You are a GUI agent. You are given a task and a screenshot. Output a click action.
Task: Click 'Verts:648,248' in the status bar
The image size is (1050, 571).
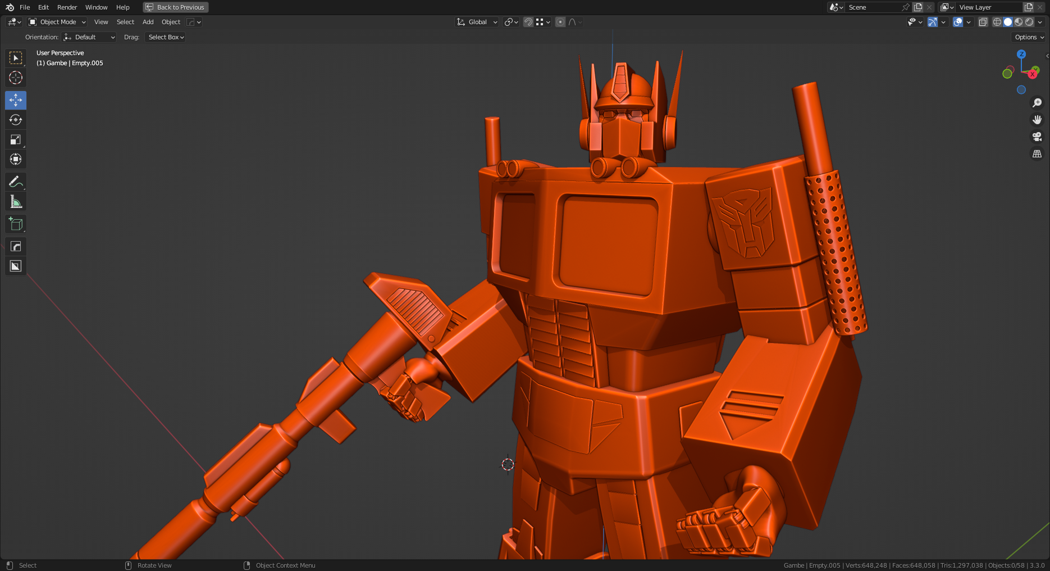866,565
